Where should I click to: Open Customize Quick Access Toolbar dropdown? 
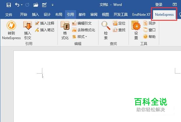(x=52, y=5)
